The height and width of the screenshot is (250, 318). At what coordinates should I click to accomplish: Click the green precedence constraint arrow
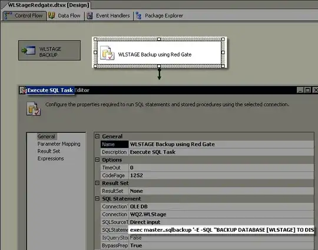[x=160, y=74]
